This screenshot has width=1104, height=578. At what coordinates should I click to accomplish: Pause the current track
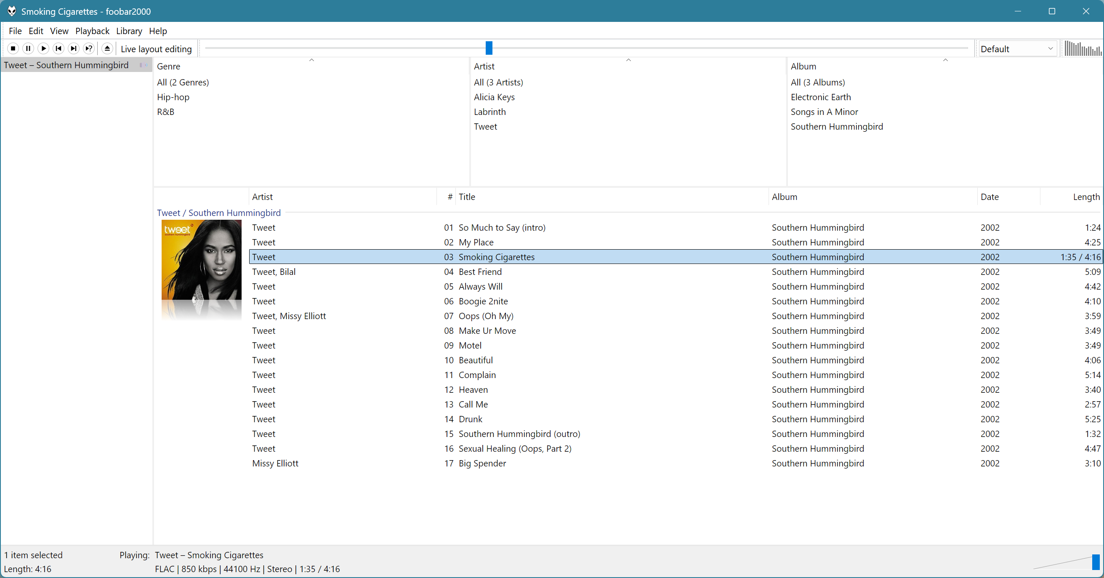(28, 48)
